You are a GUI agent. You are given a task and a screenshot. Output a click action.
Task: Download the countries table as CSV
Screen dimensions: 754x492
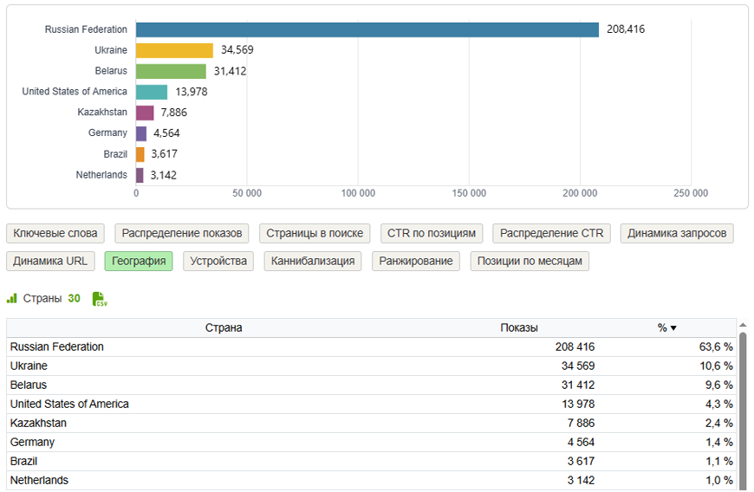[100, 299]
